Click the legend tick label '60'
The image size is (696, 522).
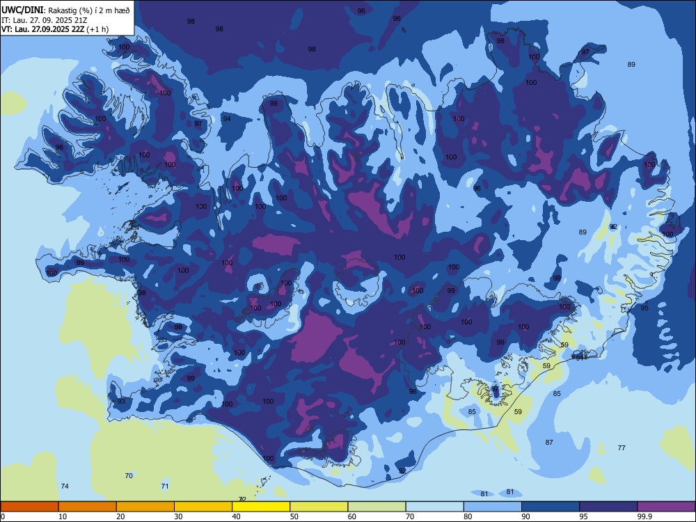pyautogui.click(x=352, y=516)
